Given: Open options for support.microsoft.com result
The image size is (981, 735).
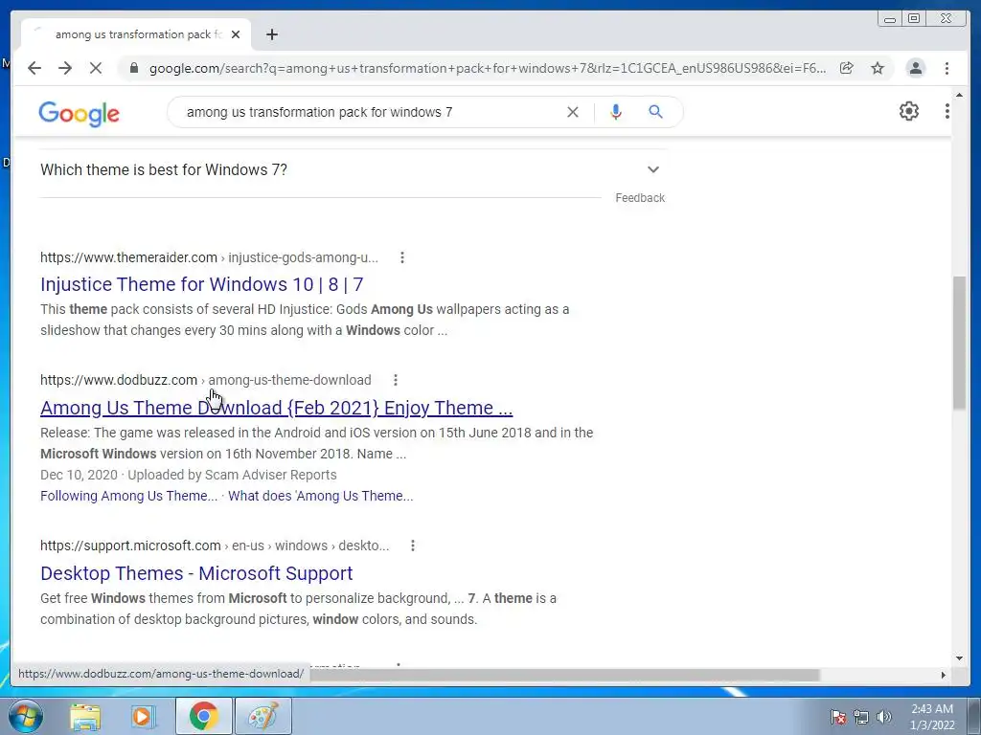Looking at the screenshot, I should point(412,546).
